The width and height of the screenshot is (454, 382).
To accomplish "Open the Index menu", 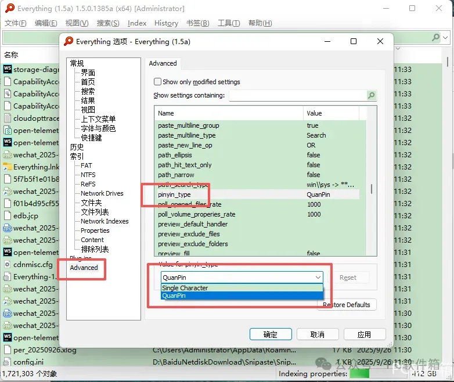I will 137,23.
